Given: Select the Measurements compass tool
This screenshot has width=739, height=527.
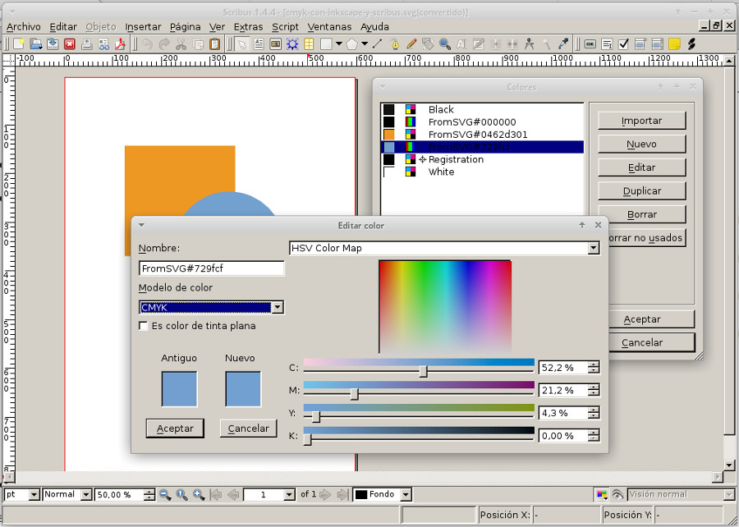Looking at the screenshot, I should (x=530, y=44).
